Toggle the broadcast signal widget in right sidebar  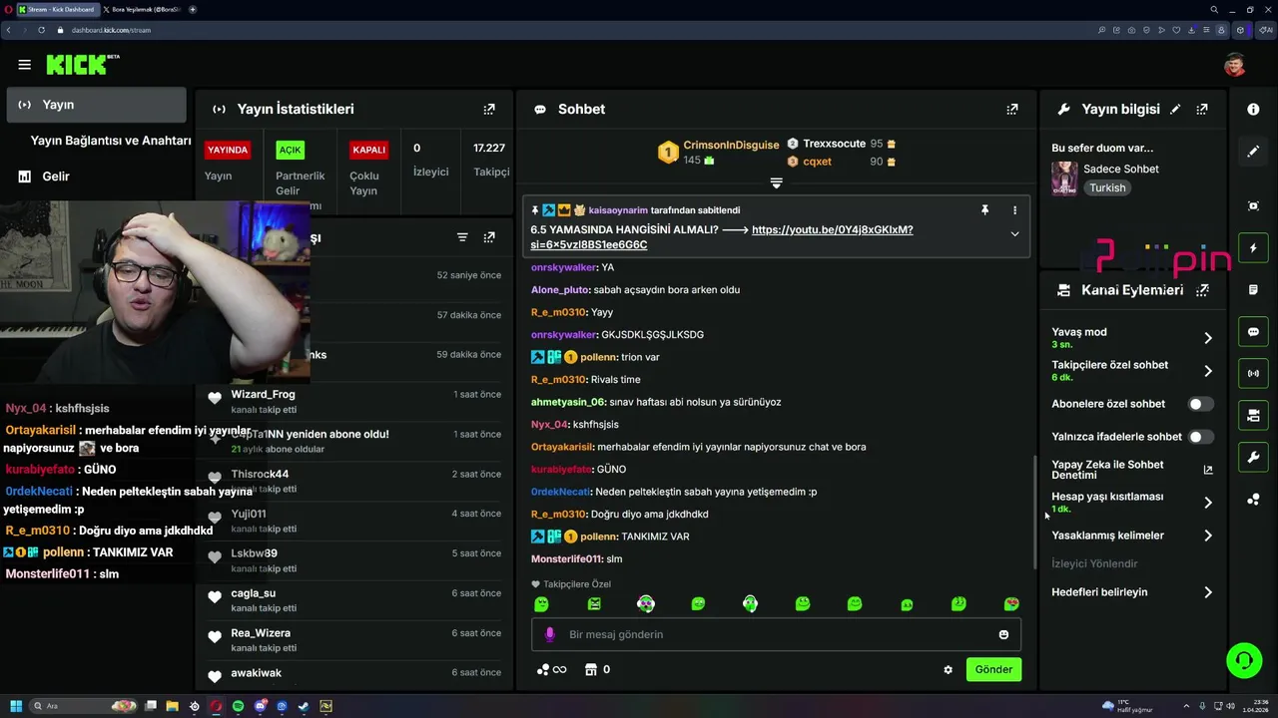click(1253, 374)
